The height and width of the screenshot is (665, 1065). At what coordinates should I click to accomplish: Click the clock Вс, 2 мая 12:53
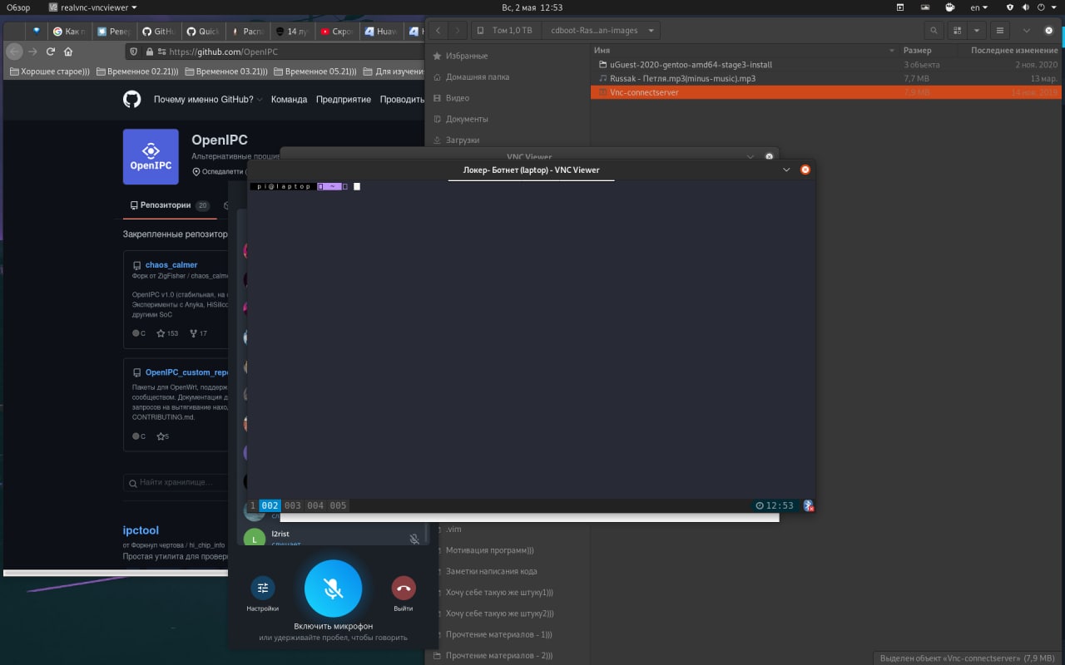coord(532,7)
